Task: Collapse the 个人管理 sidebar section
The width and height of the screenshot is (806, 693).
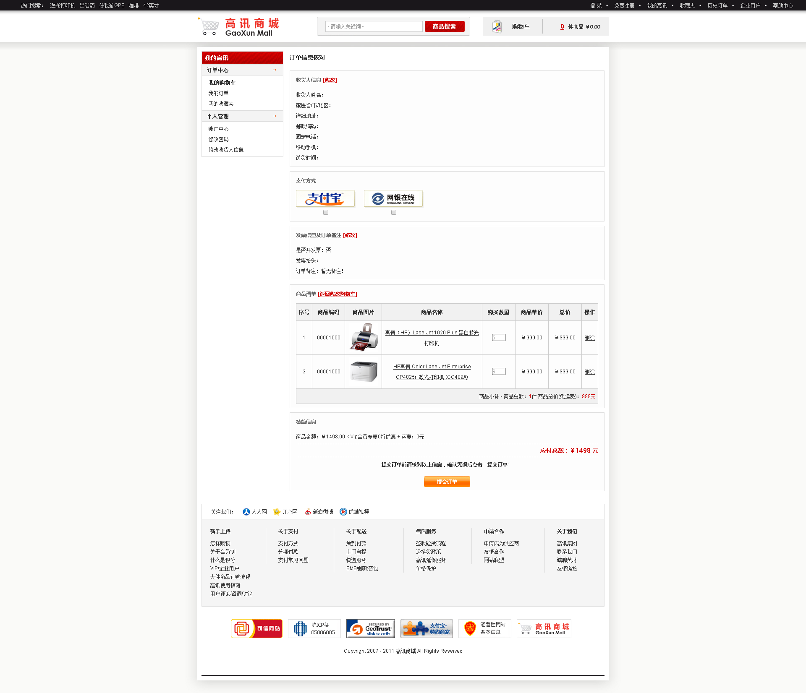Action: click(x=275, y=116)
